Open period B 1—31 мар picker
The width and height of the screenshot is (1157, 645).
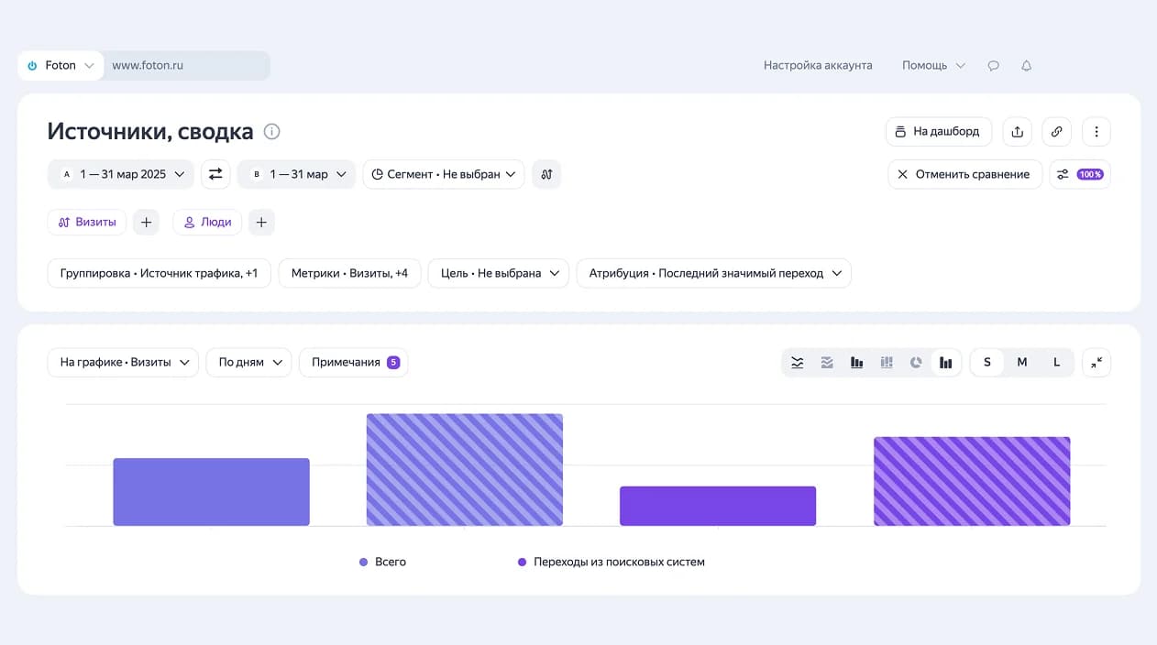point(296,174)
